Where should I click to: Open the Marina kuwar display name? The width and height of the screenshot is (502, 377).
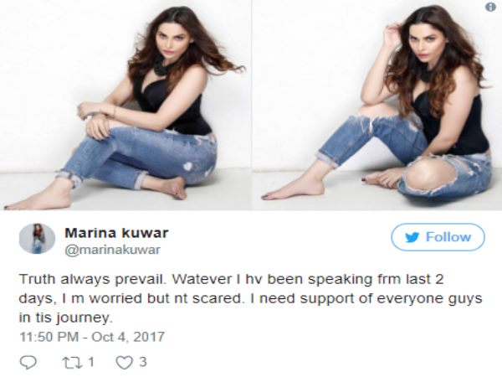(116, 233)
